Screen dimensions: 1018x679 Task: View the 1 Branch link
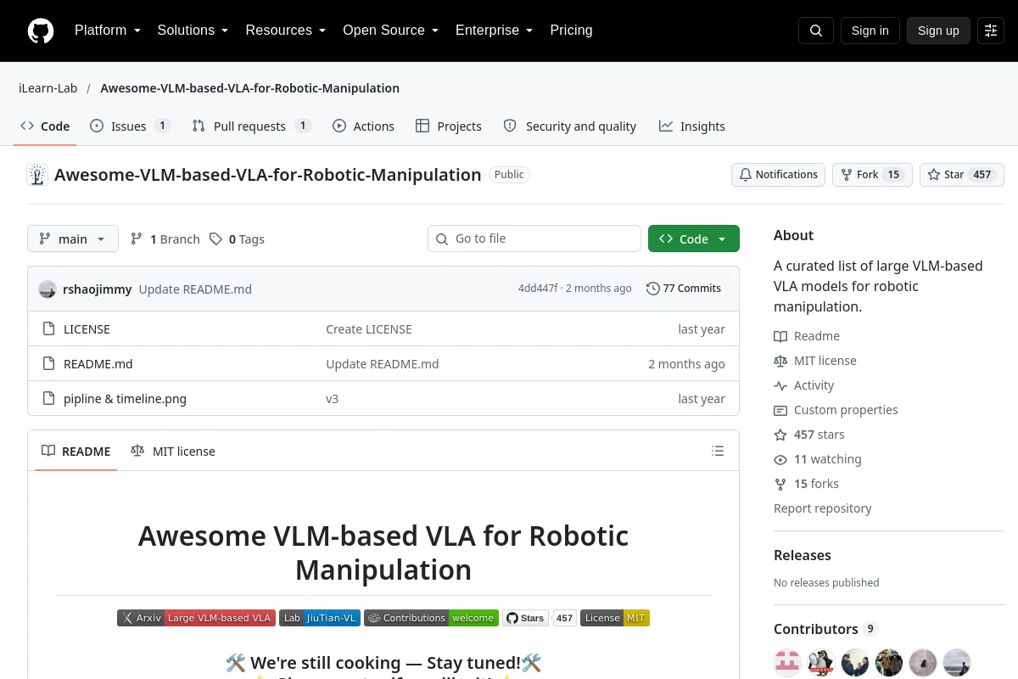click(x=165, y=239)
